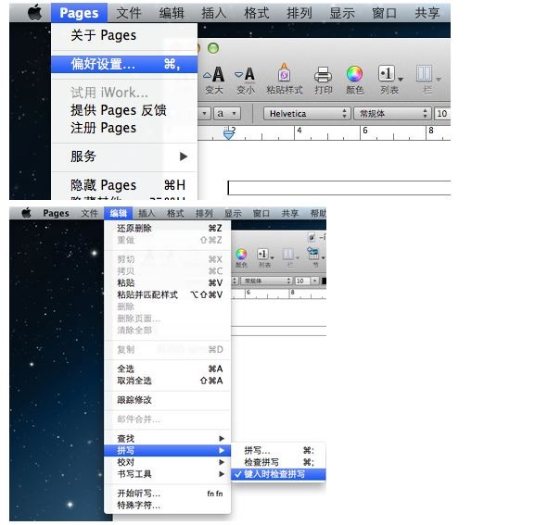Choose 隐藏 Pages
The image size is (535, 525).
tap(124, 185)
